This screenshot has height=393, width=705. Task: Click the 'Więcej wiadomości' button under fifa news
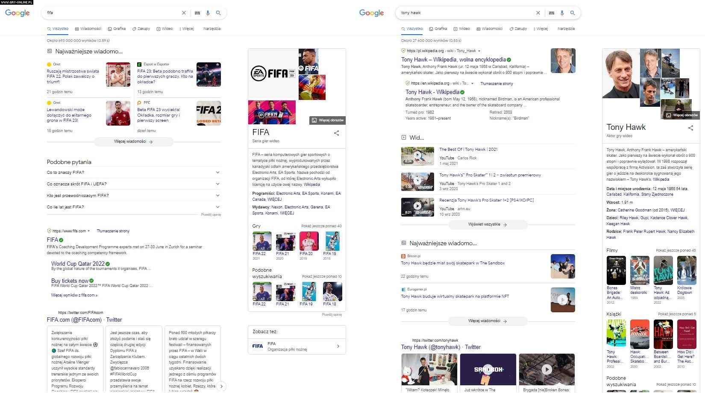tap(133, 141)
